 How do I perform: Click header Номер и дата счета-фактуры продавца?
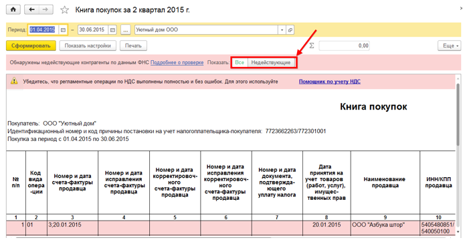pos(72,183)
